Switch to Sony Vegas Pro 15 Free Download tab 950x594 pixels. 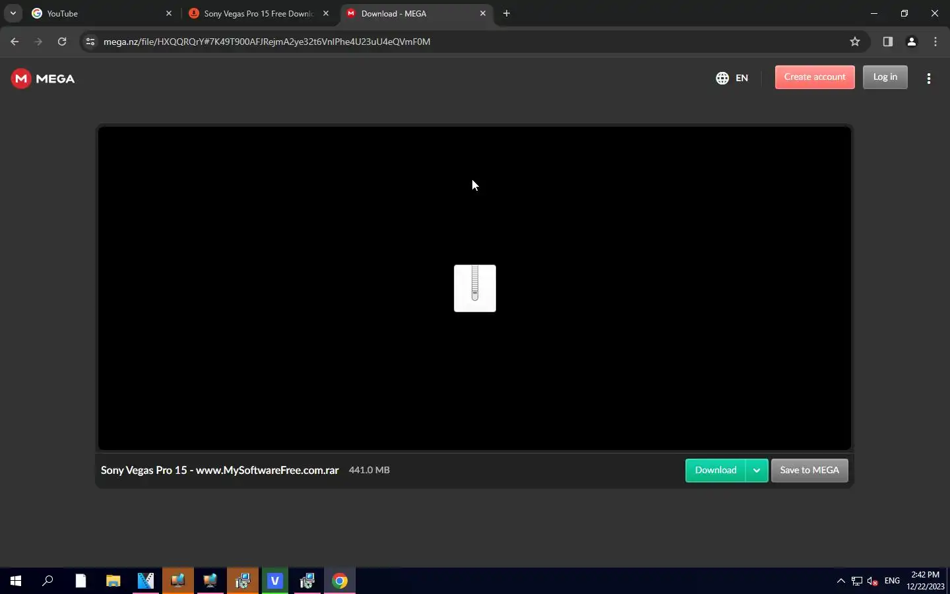[x=257, y=13]
